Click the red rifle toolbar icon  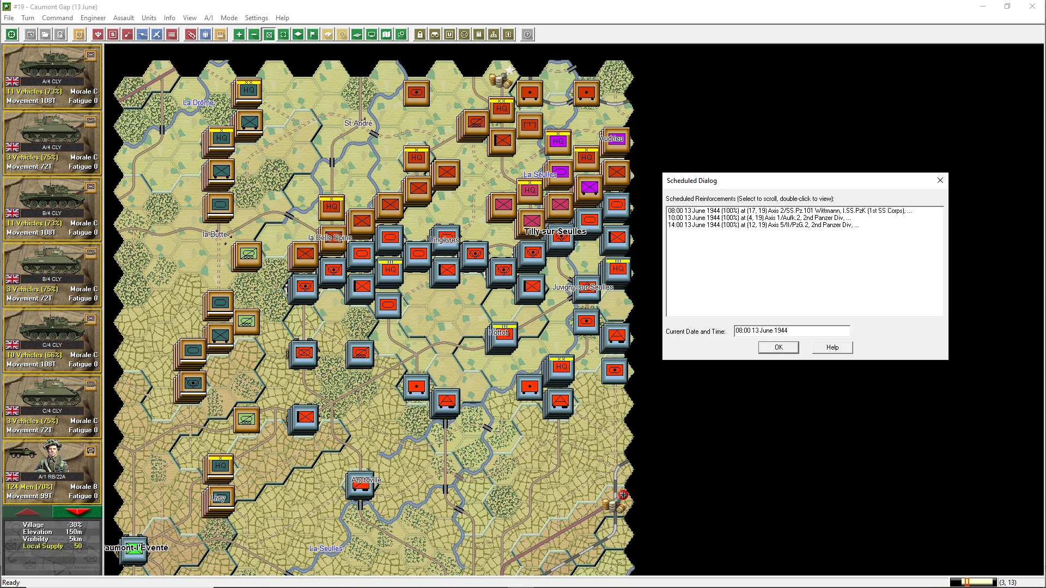pyautogui.click(x=191, y=34)
